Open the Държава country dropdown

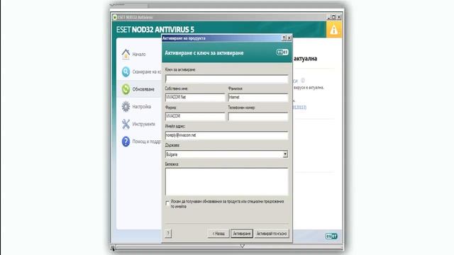[285, 154]
